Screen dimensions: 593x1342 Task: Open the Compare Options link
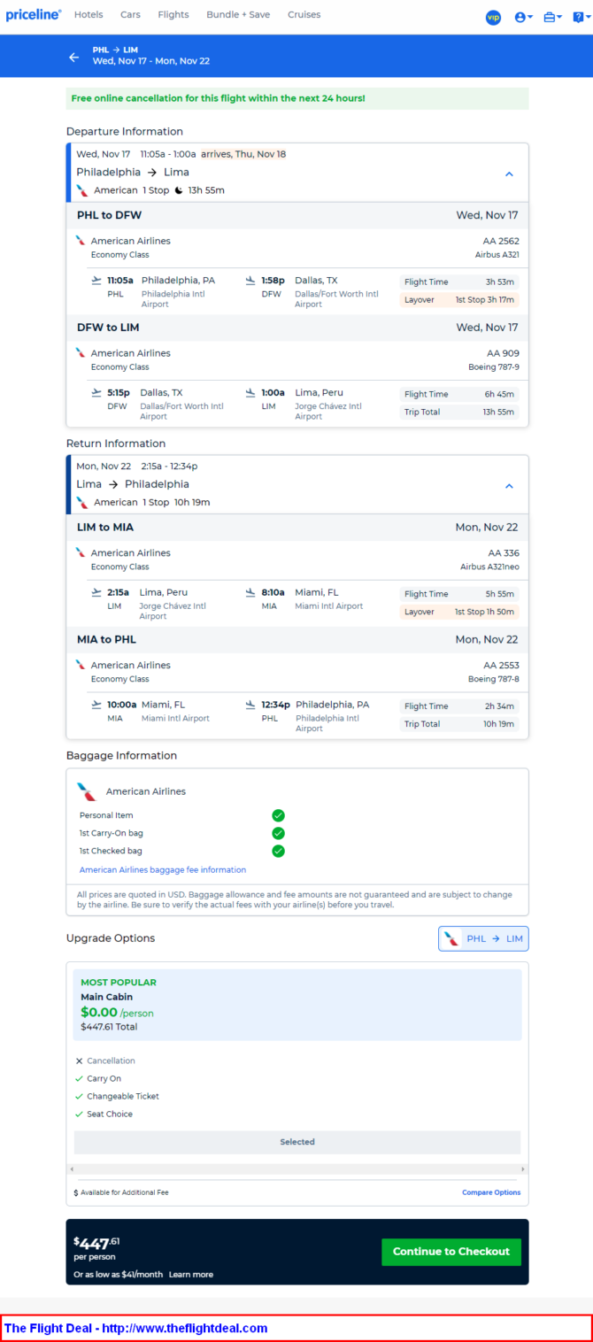click(x=491, y=1192)
